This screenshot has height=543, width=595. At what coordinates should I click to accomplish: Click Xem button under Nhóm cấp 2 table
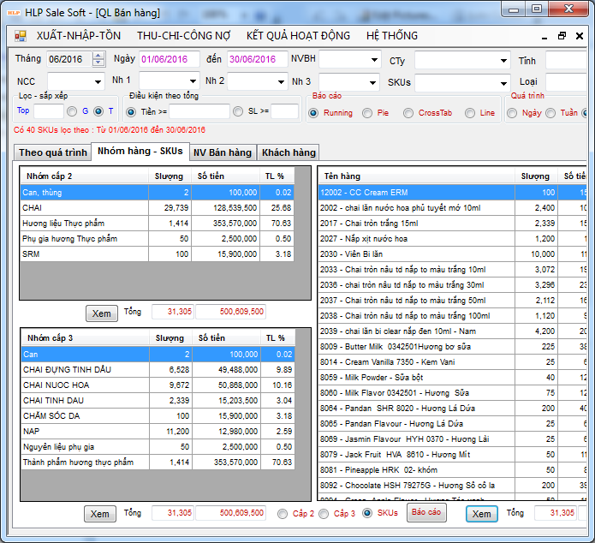(102, 313)
